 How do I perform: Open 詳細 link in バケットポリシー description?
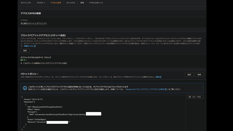coord(157,77)
